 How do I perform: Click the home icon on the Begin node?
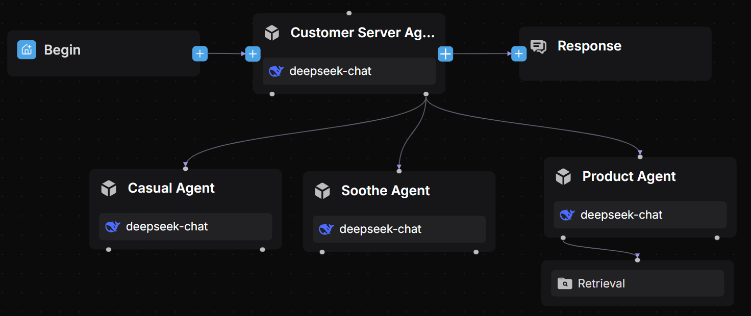coord(27,49)
